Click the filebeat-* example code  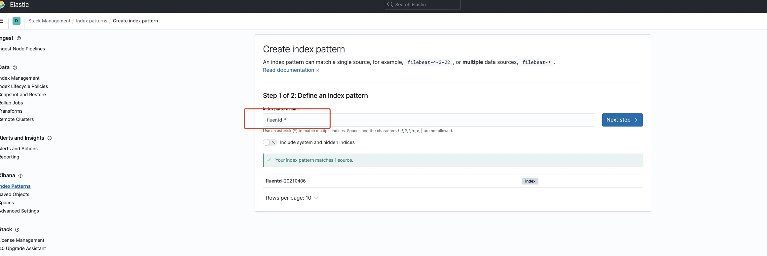click(x=536, y=62)
